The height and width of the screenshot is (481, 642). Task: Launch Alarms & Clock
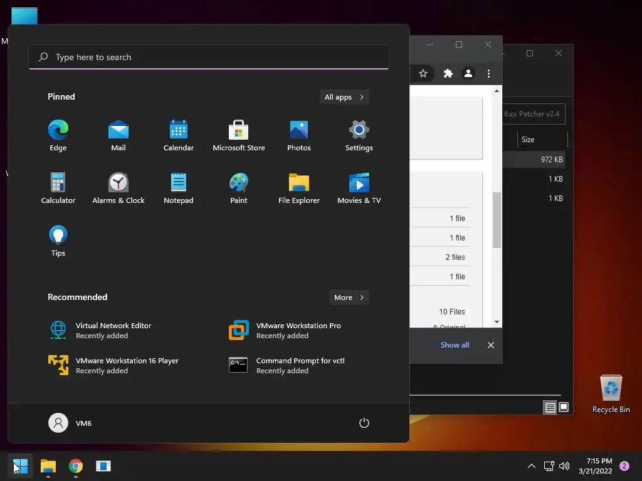(x=118, y=188)
